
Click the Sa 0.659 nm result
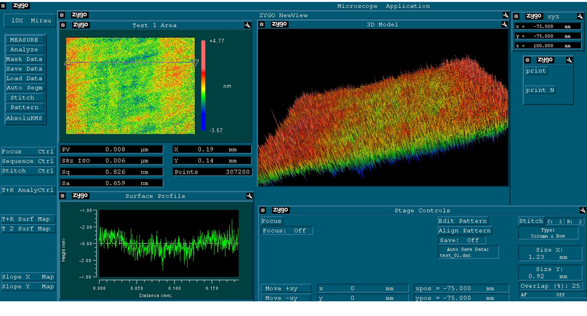(x=111, y=183)
